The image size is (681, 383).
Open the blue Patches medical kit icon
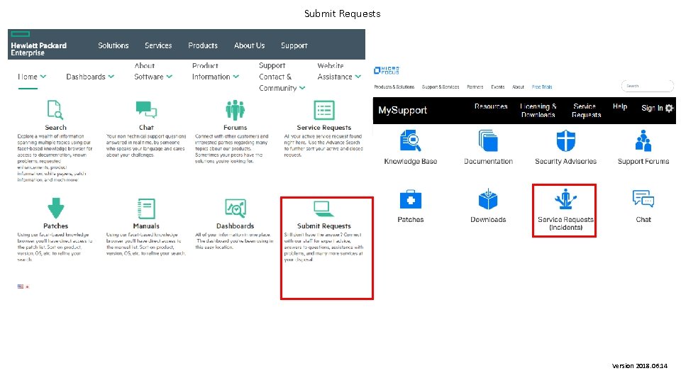[411, 199]
